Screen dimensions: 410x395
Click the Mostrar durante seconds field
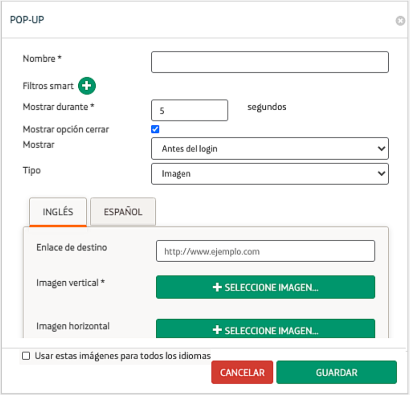(189, 111)
